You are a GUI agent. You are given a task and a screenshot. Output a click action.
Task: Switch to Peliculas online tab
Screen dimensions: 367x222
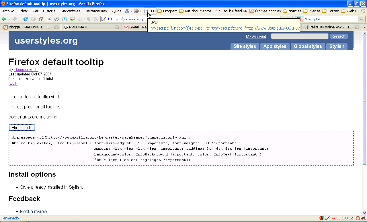tap(332, 27)
